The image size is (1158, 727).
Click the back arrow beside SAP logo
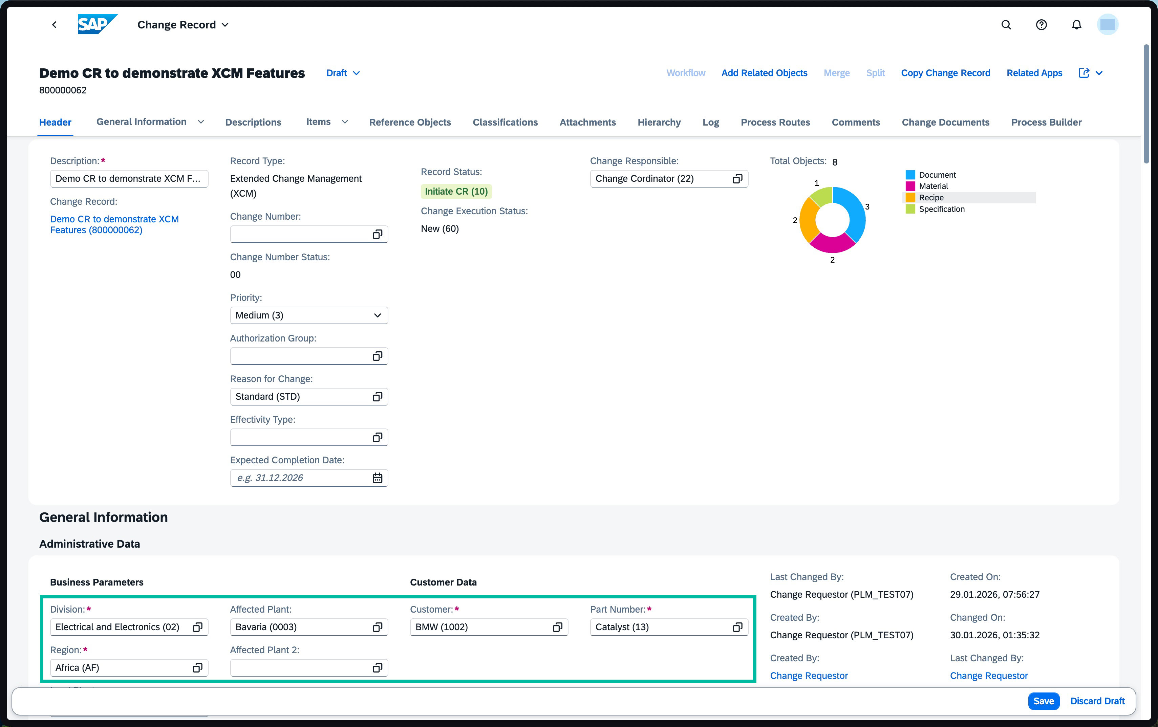pos(54,25)
